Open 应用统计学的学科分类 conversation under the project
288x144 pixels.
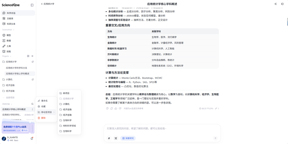16,68
